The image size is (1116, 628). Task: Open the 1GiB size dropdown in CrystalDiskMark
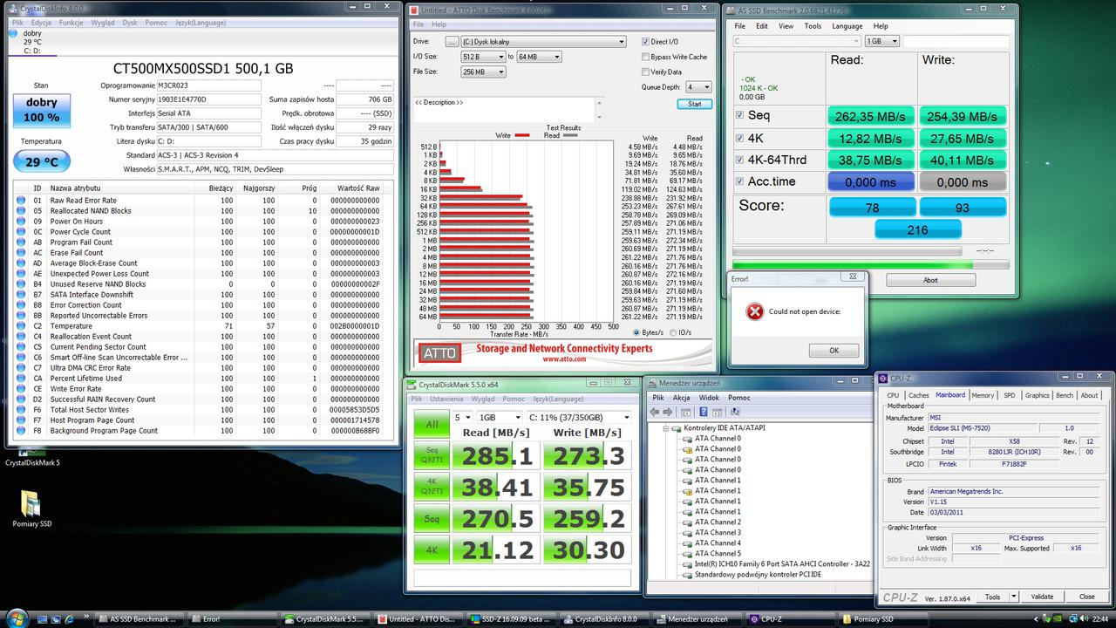(500, 418)
